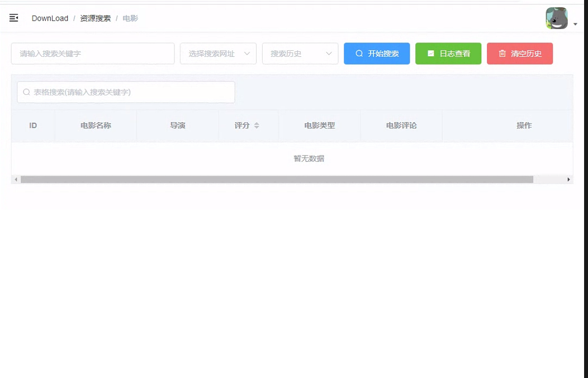Click the magnifier icon in the table search field

26,92
